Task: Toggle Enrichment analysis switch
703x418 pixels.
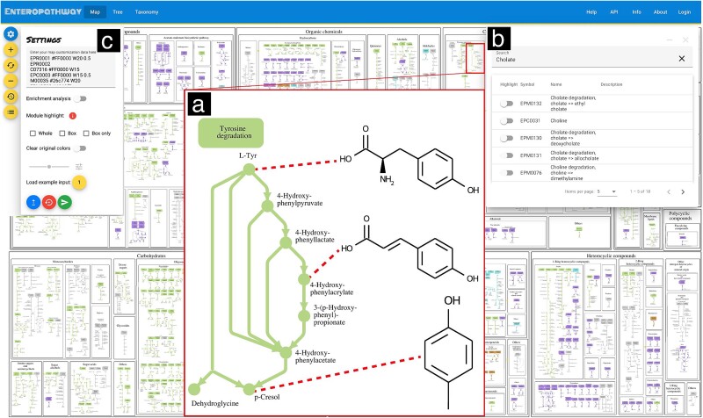Action: (81, 98)
